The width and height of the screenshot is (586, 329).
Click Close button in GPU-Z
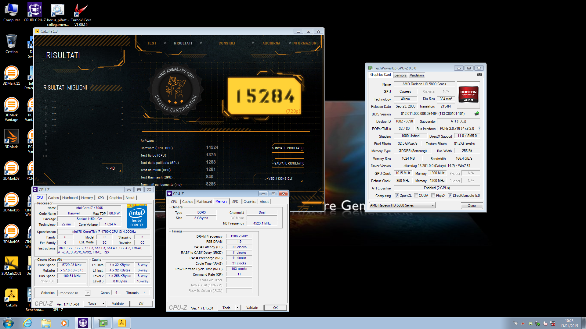(472, 206)
